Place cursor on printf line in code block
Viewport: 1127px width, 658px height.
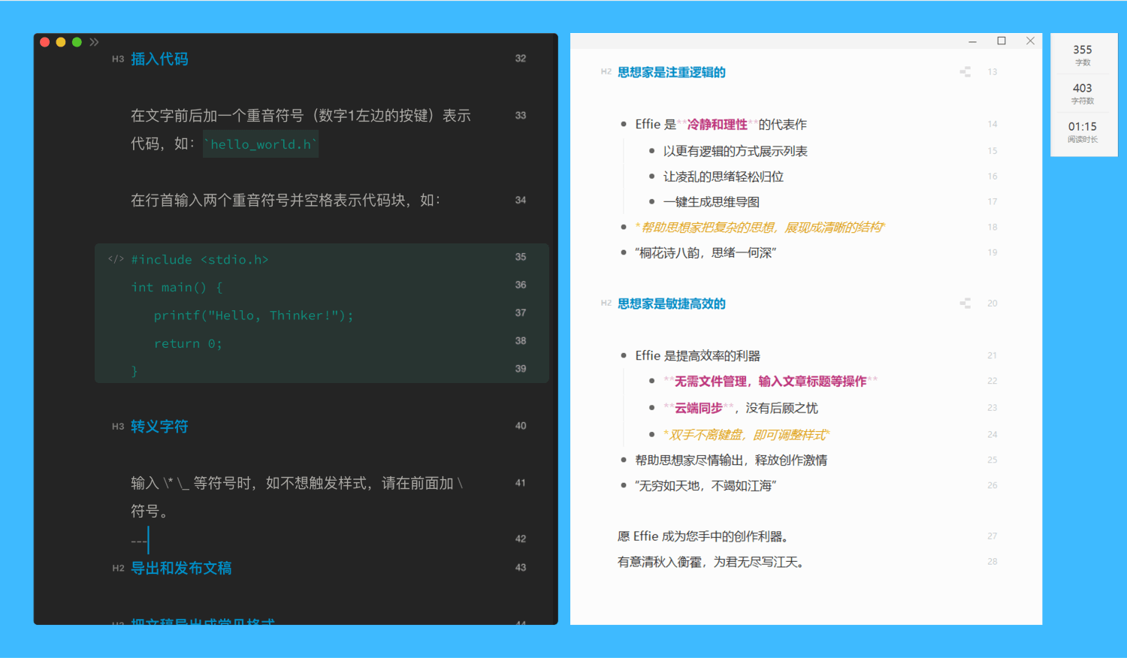(253, 315)
